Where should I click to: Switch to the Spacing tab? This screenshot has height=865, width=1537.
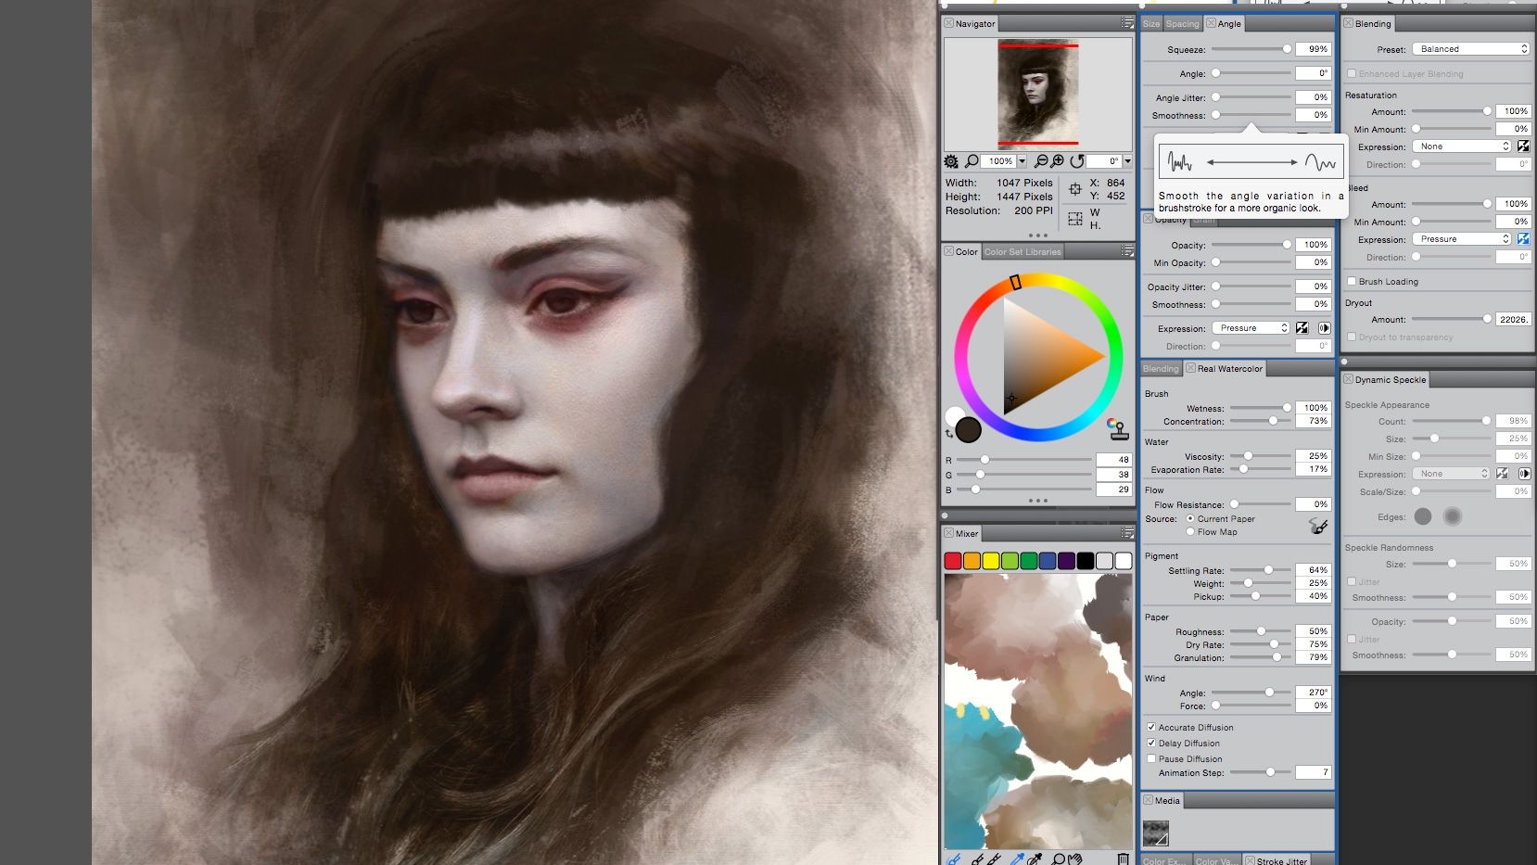[1182, 24]
